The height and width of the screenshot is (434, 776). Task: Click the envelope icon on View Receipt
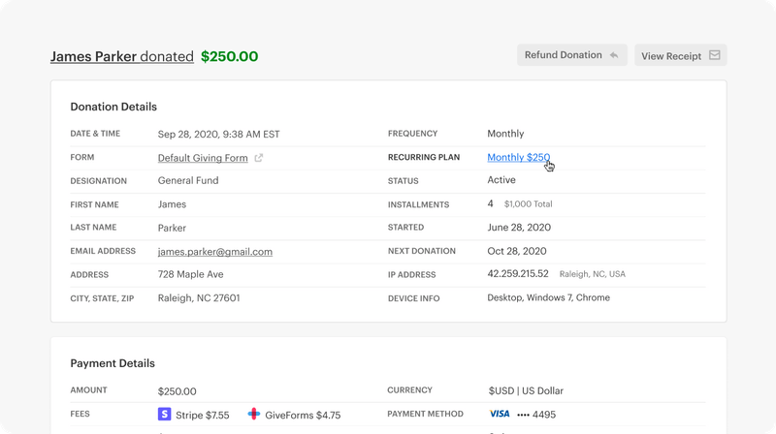[715, 55]
